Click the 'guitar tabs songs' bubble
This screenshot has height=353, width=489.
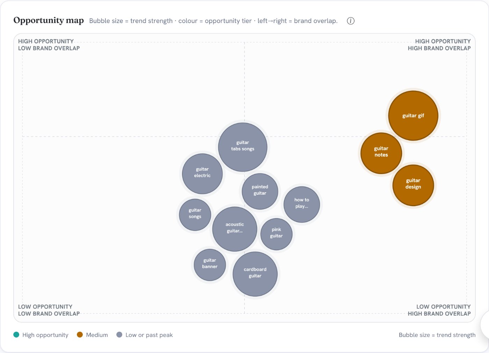(243, 147)
